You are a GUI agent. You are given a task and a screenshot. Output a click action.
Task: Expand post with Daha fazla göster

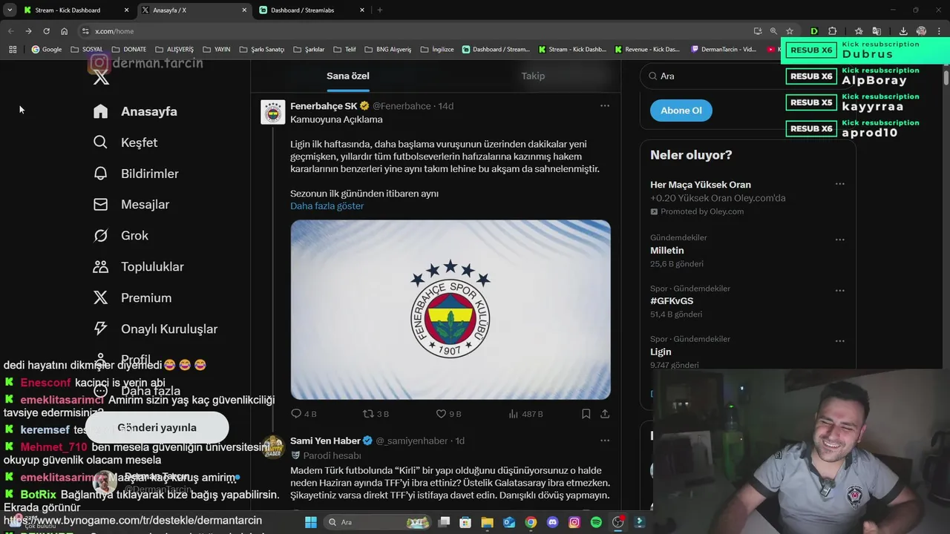(x=327, y=206)
